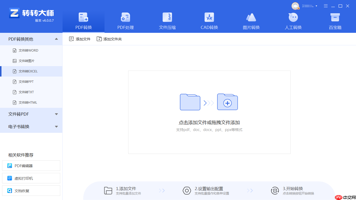Select 文件转图片 in sidebar

[x=31, y=61]
